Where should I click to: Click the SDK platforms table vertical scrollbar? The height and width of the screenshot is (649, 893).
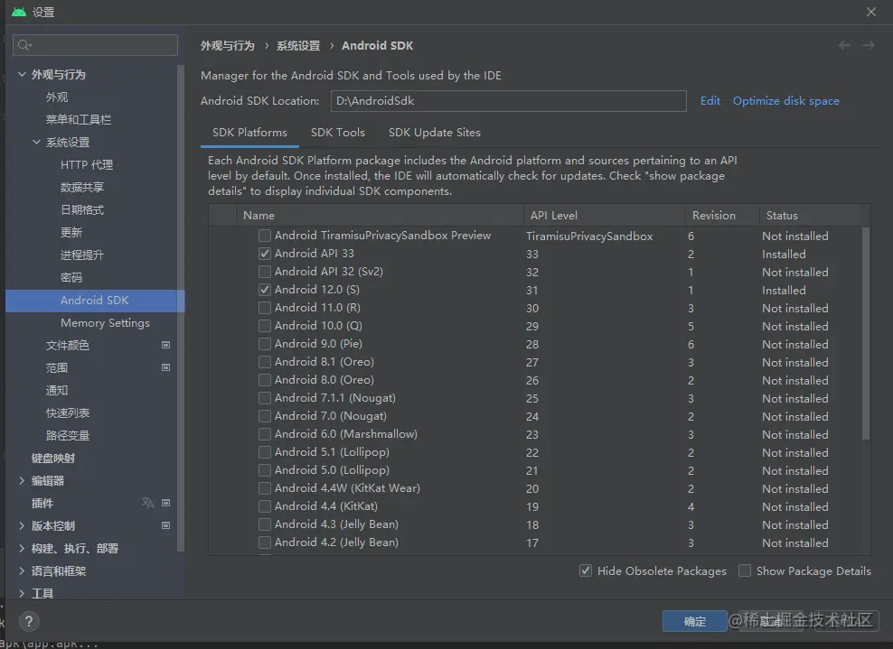866,333
